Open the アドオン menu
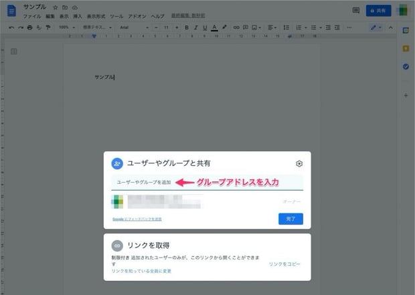415x295 pixels. coord(137,17)
